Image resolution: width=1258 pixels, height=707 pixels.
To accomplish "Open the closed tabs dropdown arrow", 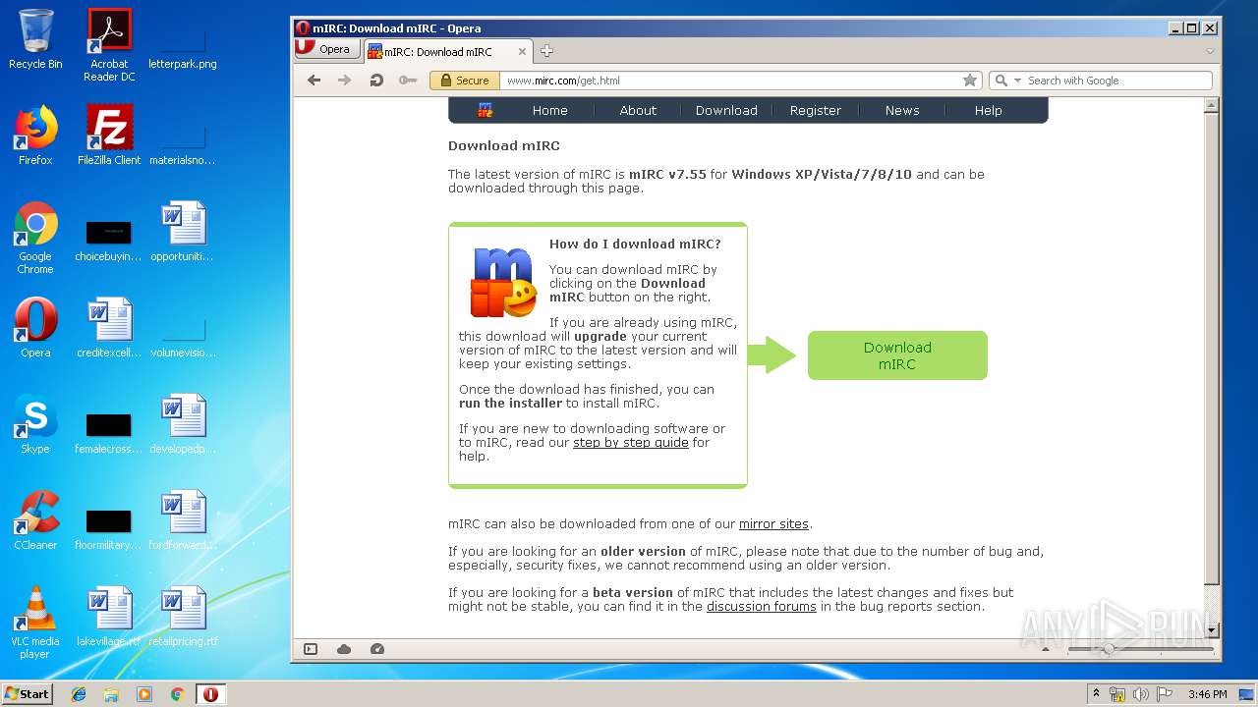I will pos(1210,51).
